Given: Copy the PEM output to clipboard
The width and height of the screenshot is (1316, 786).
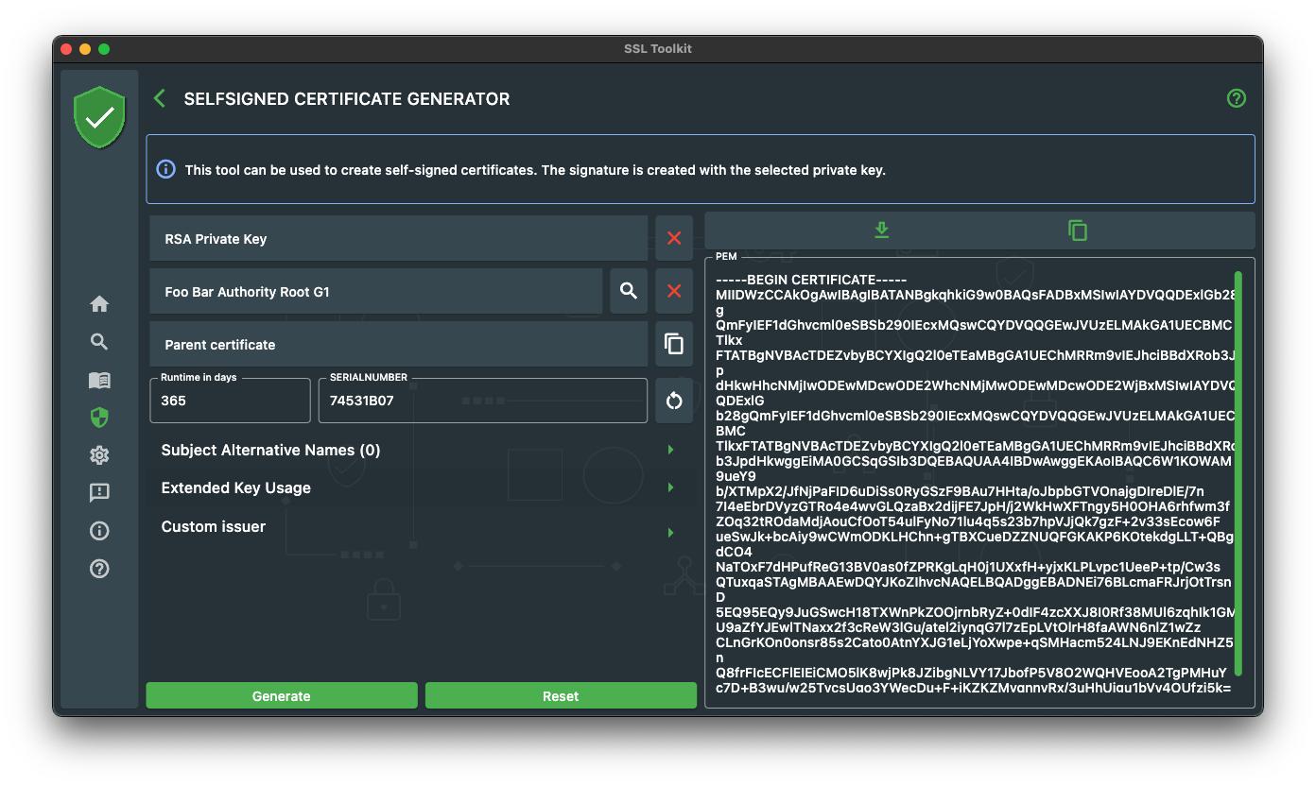Looking at the screenshot, I should point(1077,231).
